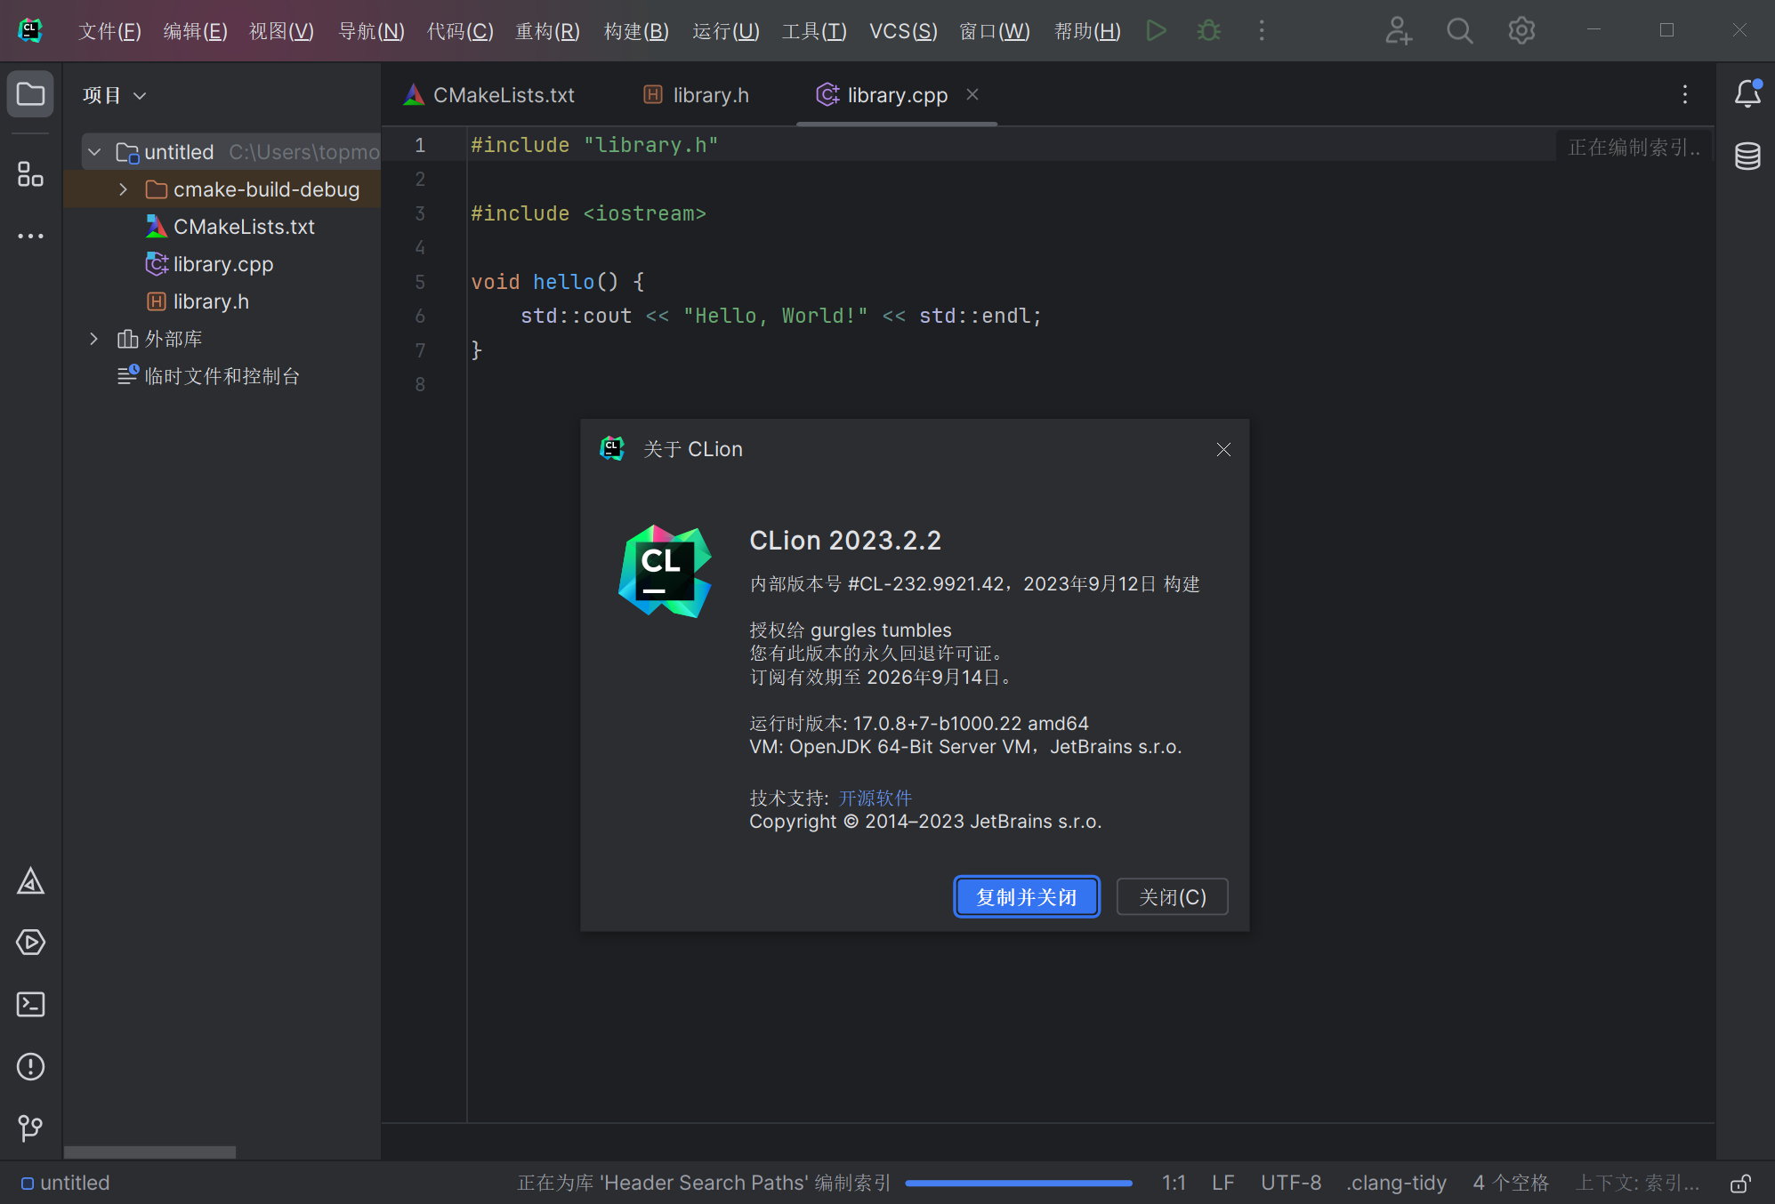This screenshot has width=1775, height=1204.
Task: Open the Project tool window folder icon
Action: (30, 94)
